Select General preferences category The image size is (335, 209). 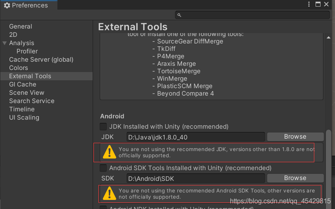pyautogui.click(x=20, y=26)
